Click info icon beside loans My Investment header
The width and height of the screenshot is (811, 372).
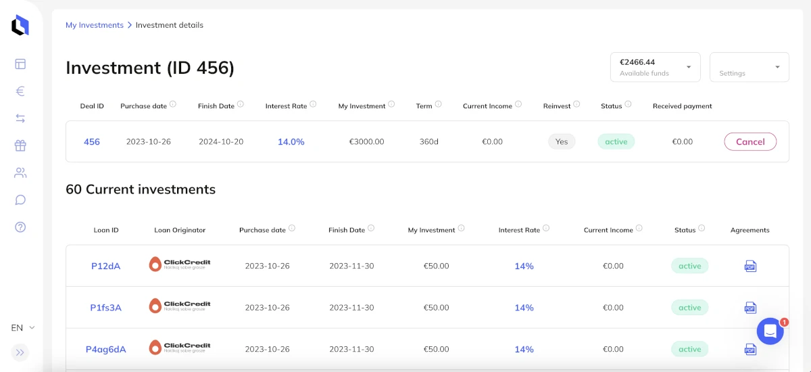pos(462,229)
